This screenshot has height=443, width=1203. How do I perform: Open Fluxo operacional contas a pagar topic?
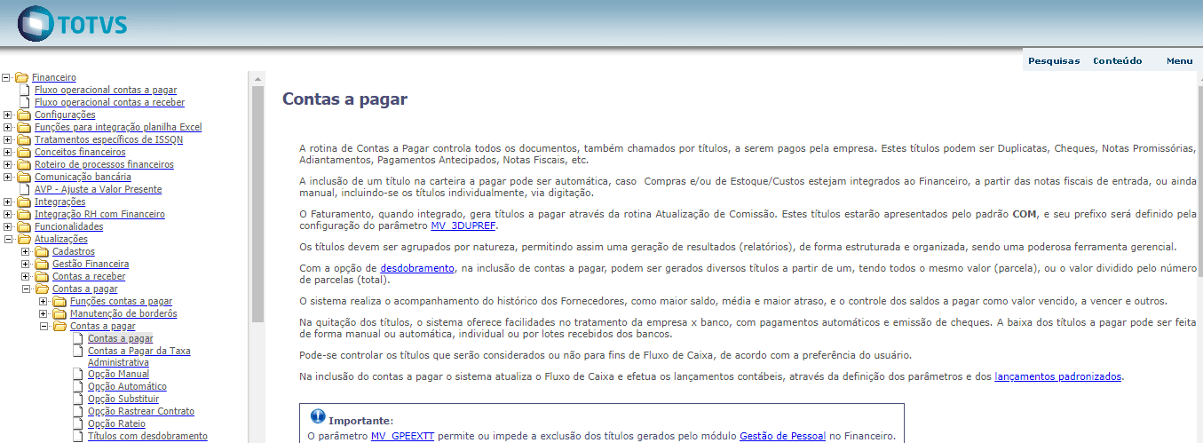click(106, 90)
